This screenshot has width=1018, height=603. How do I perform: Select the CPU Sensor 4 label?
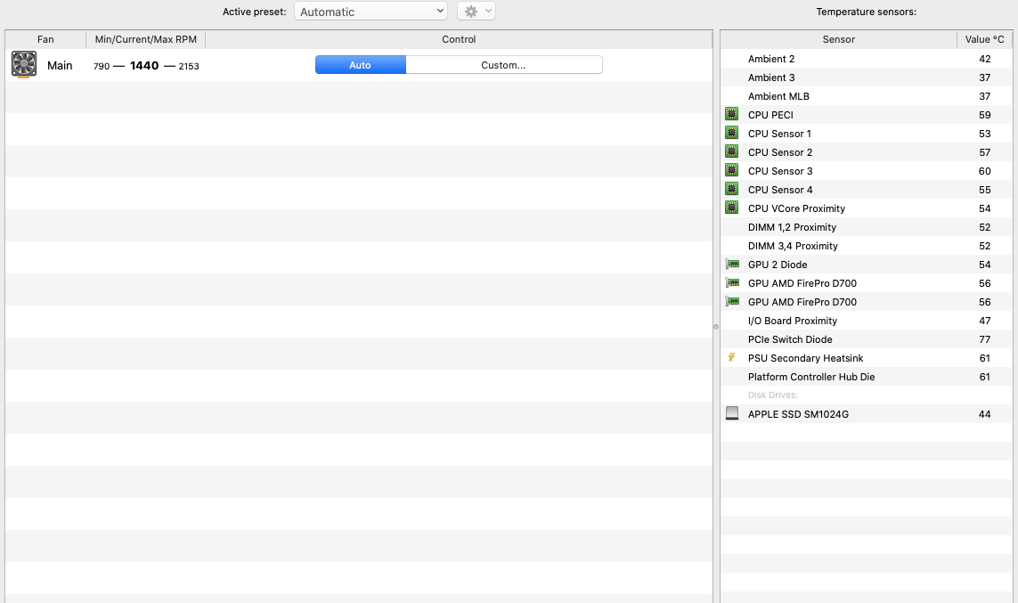779,190
